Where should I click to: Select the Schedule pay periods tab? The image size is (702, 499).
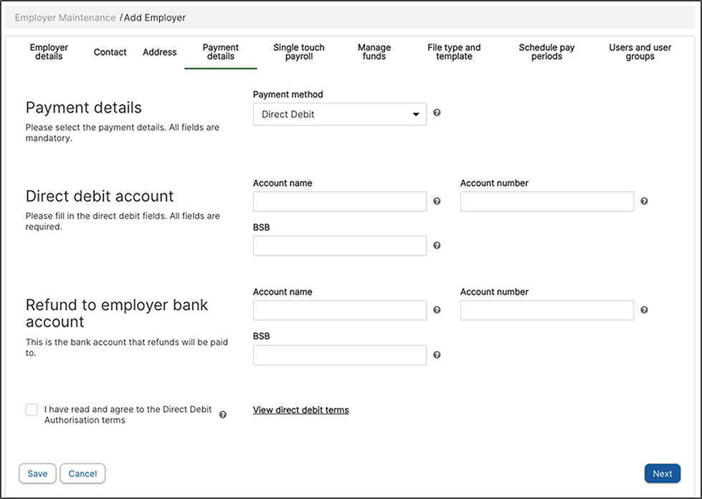pyautogui.click(x=546, y=52)
